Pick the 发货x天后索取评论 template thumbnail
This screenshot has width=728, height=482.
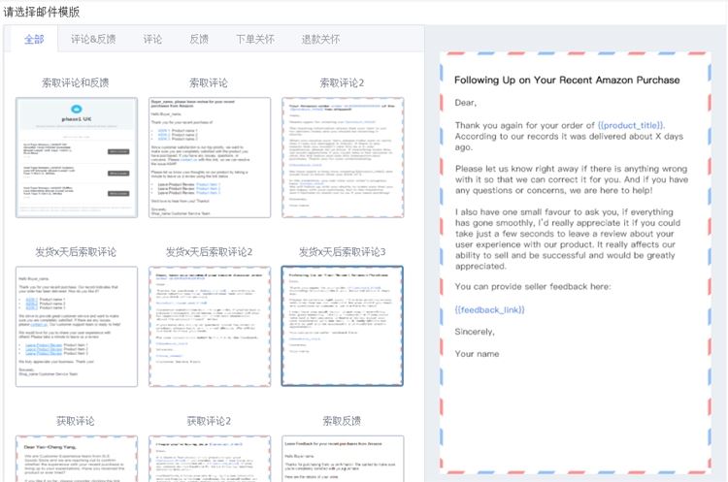coord(77,326)
